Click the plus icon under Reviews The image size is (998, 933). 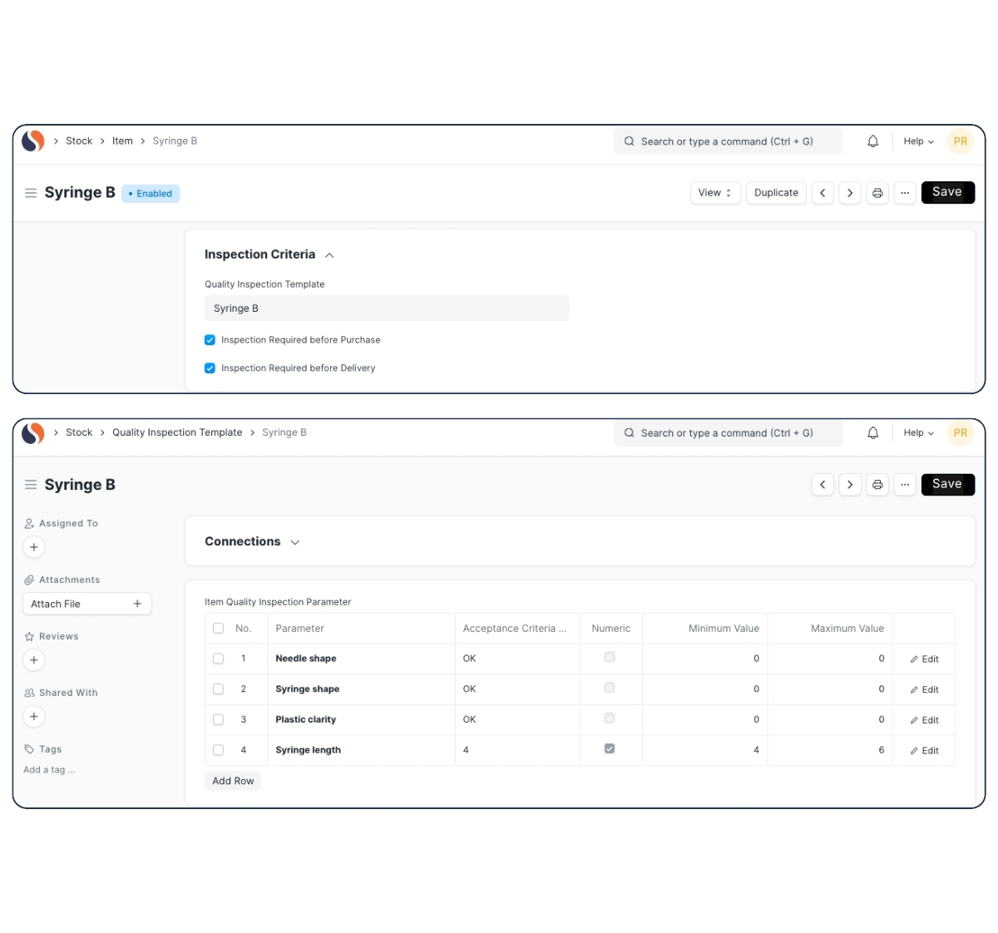coord(33,660)
